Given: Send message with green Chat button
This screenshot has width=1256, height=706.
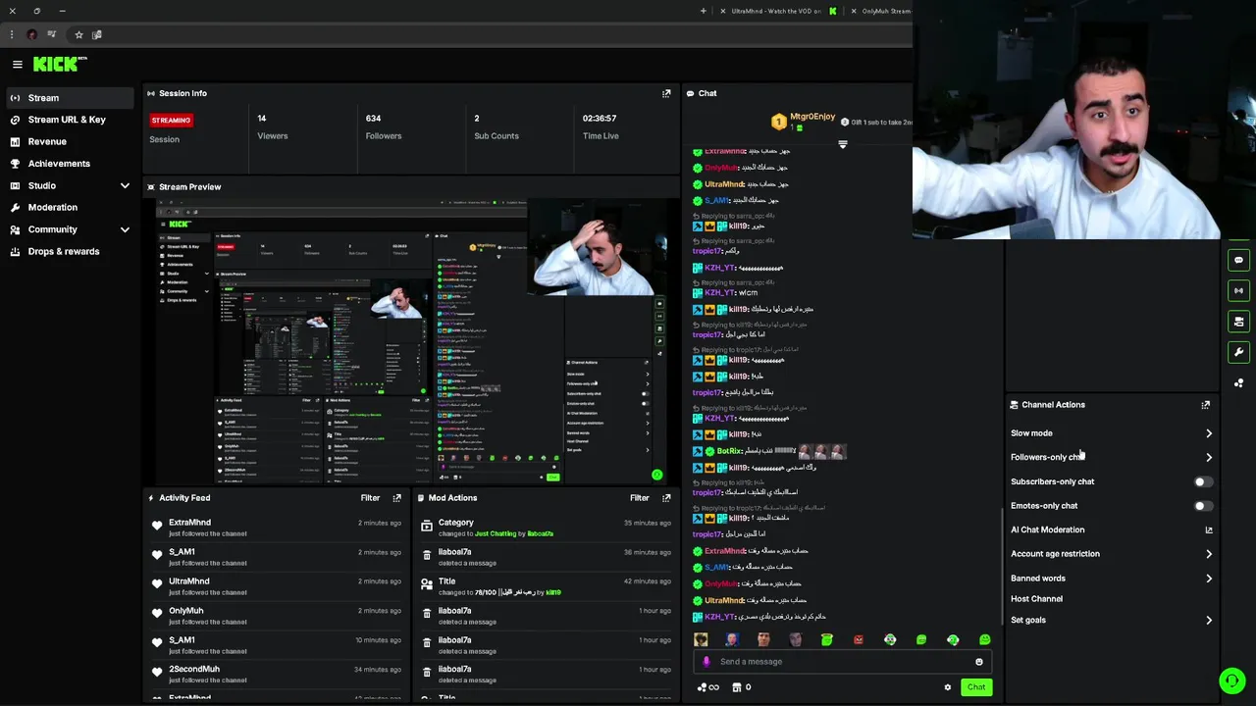Looking at the screenshot, I should [x=976, y=687].
